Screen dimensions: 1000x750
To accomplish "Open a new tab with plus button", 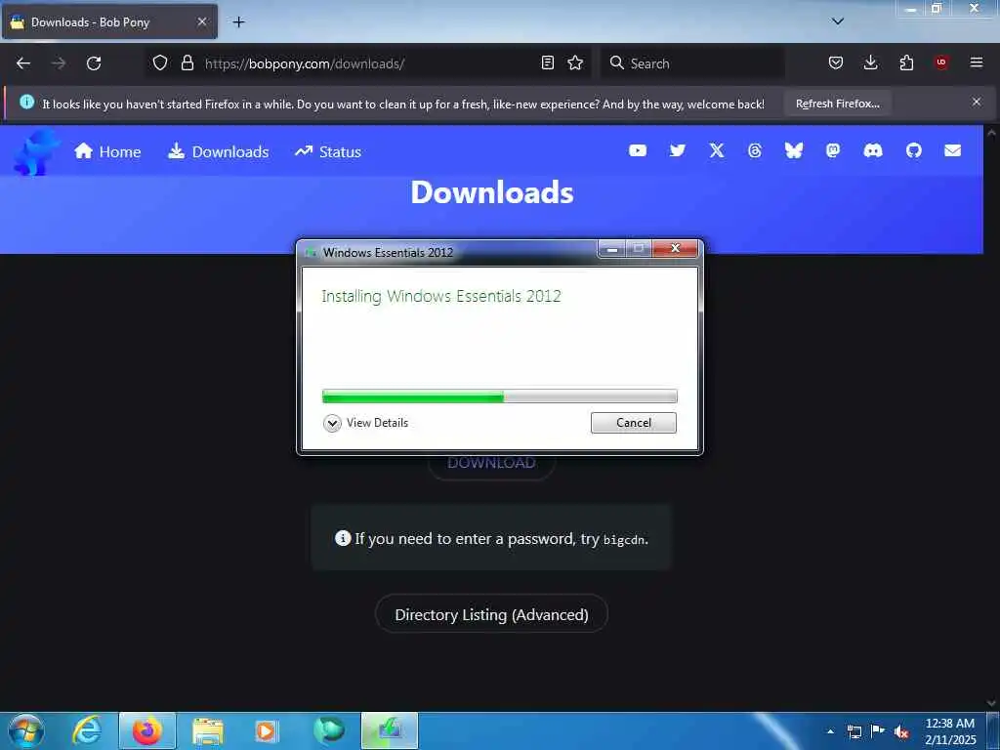I will click(238, 21).
